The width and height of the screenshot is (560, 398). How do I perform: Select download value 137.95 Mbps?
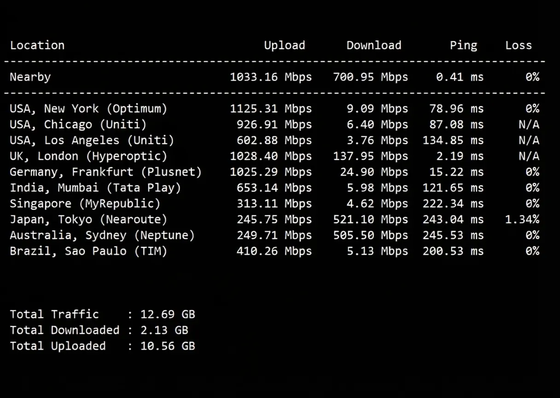coord(371,156)
